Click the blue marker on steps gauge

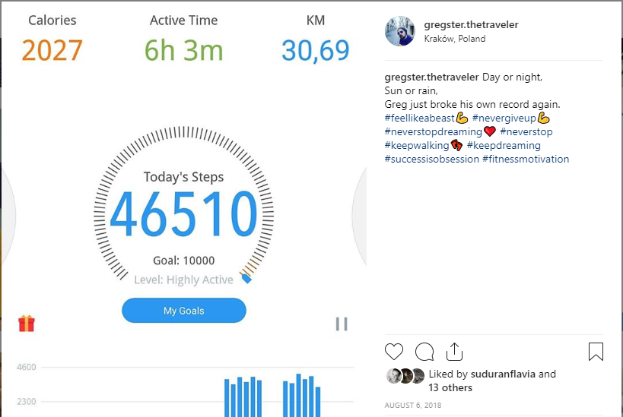[246, 279]
